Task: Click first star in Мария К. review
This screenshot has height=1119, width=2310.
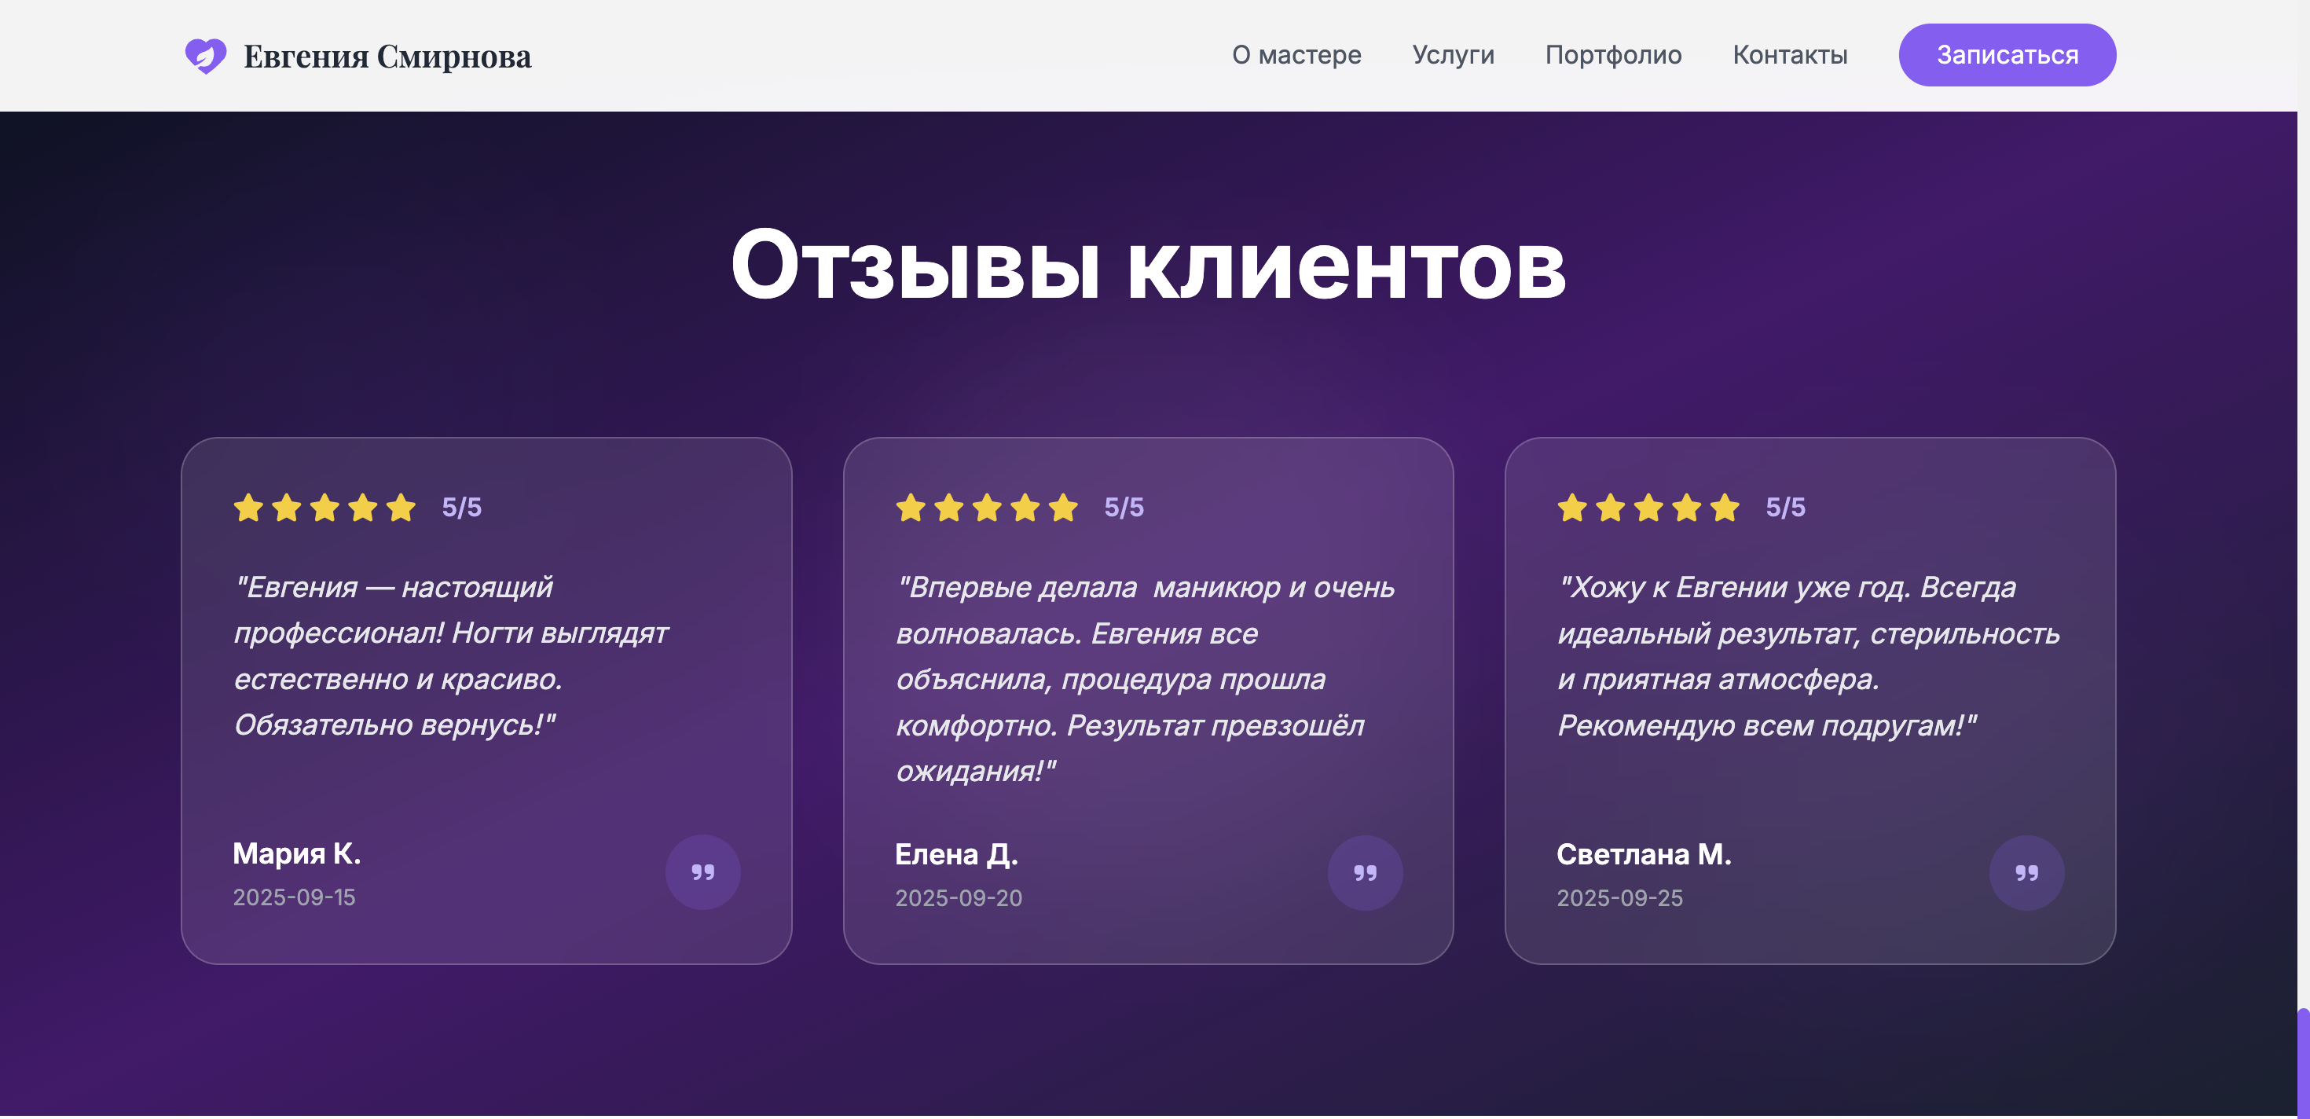Action: [248, 508]
